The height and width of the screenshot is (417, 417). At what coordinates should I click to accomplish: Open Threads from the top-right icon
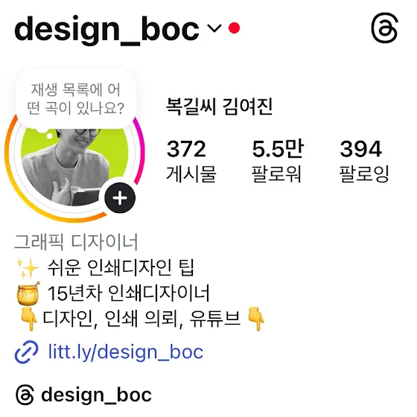[384, 28]
